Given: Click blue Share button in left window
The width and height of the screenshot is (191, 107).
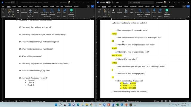Looking at the screenshot, I should (93, 6).
